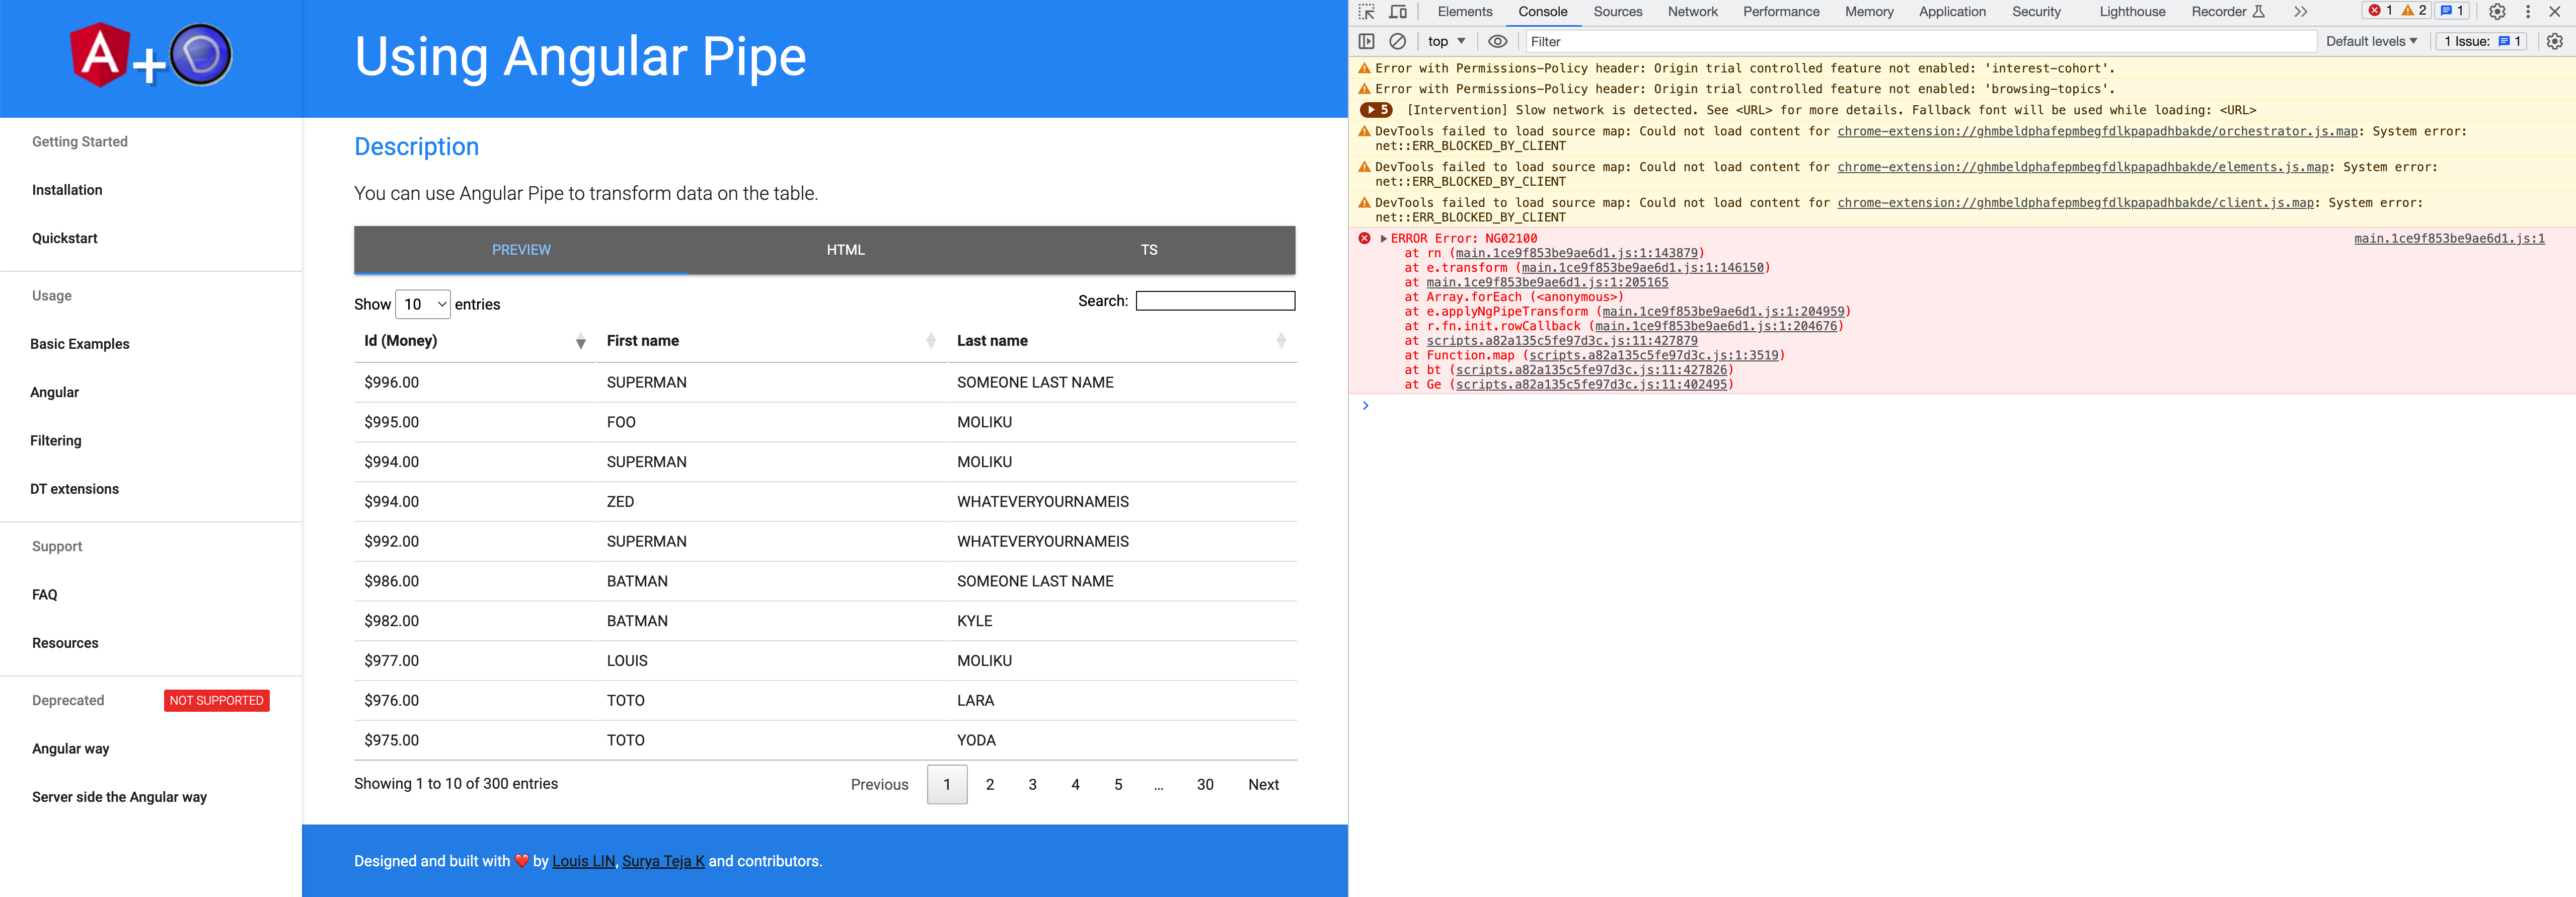Viewport: 2576px width, 897px height.
Task: Select the inspect element tool
Action: [1368, 11]
